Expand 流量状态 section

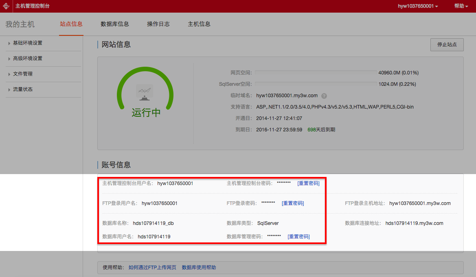(x=23, y=89)
